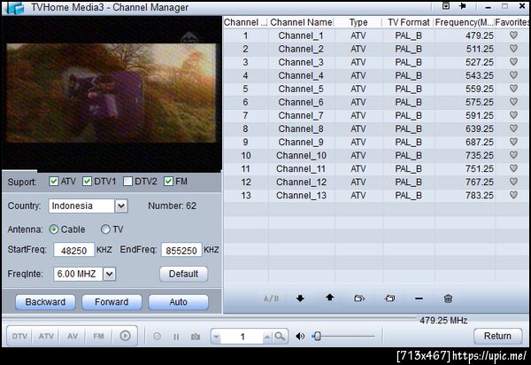Toggle favorite heart for Channel_13
Viewport: 531px width, 365px height.
coord(513,195)
